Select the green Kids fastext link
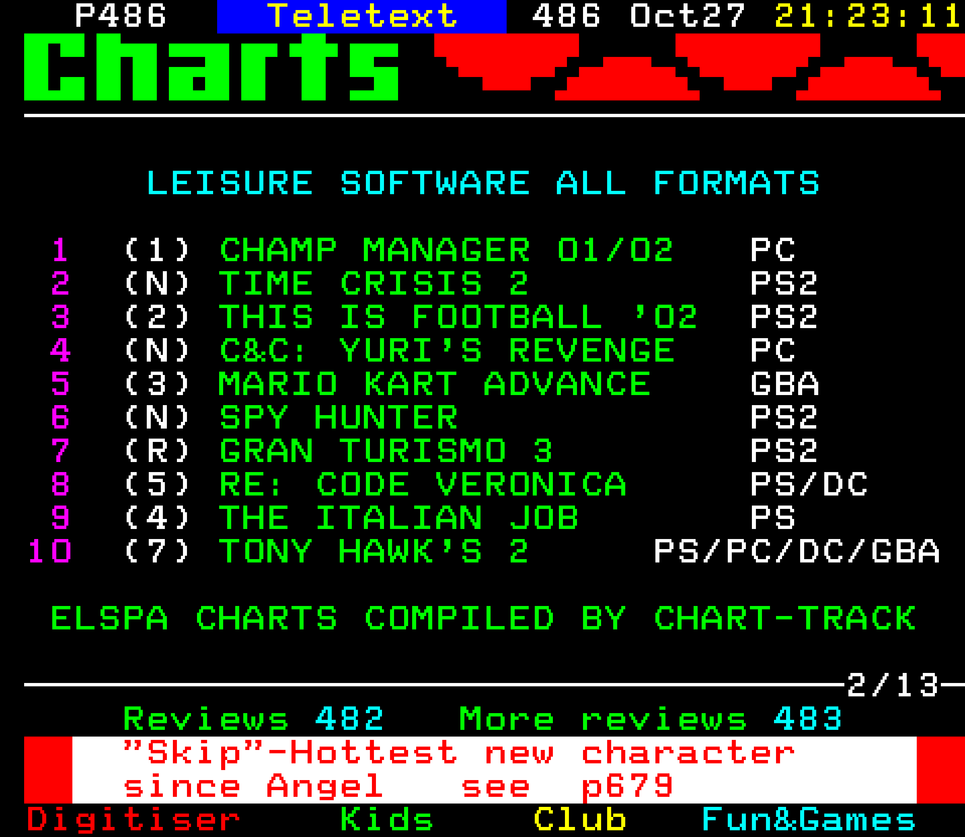 pos(387,820)
